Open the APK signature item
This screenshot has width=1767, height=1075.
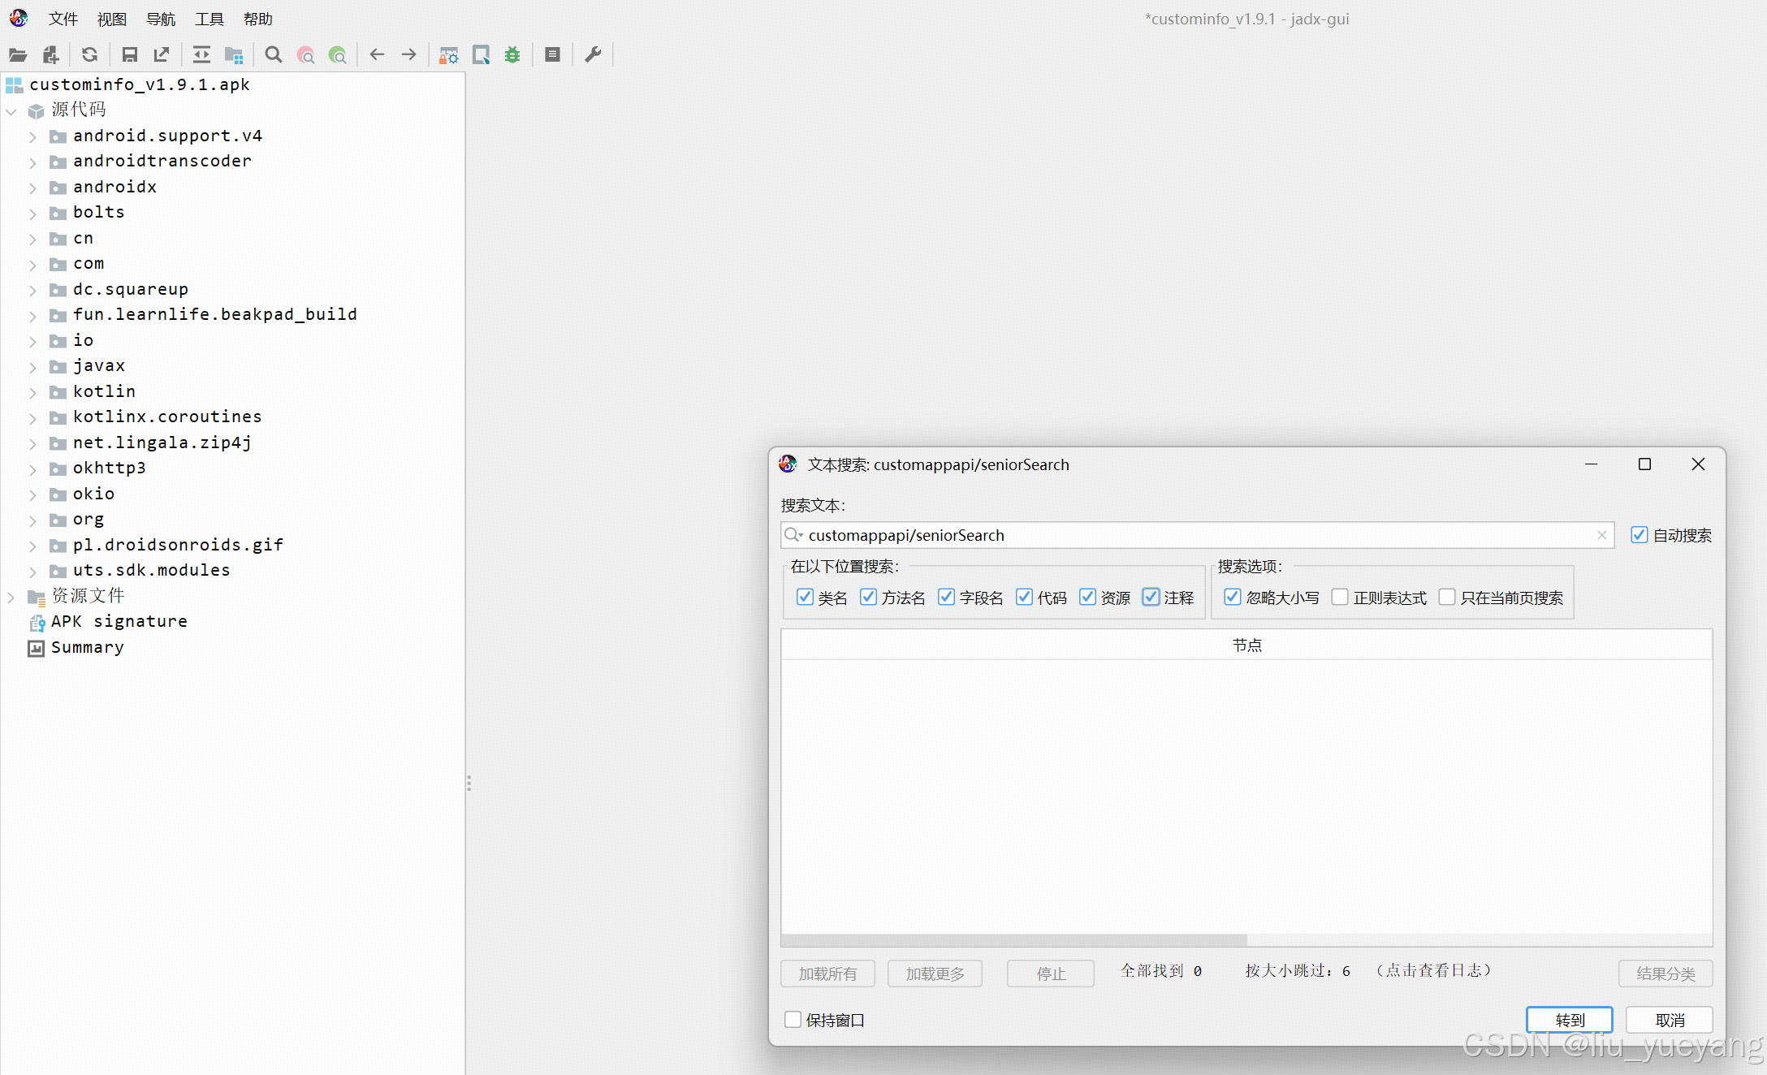click(108, 622)
